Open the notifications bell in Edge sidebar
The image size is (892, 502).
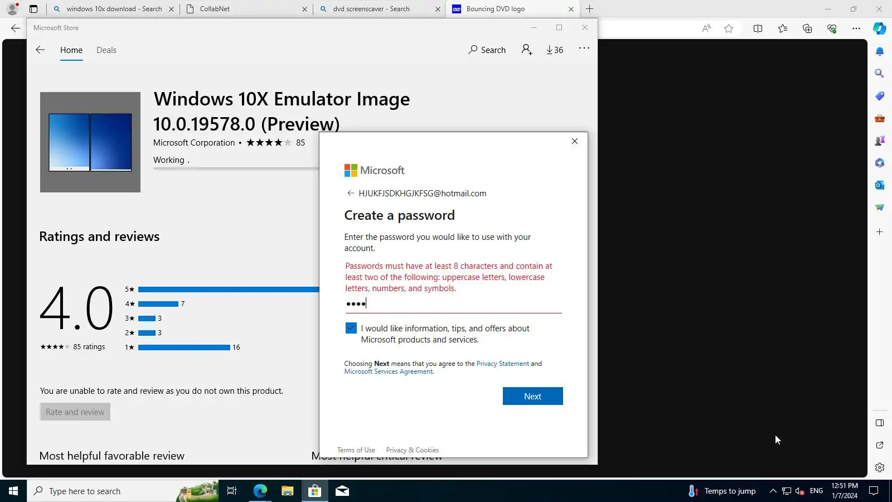tap(880, 51)
